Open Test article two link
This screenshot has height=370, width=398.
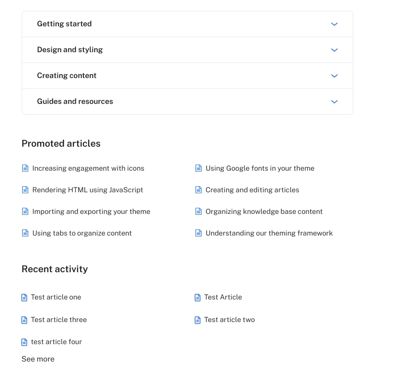point(229,320)
